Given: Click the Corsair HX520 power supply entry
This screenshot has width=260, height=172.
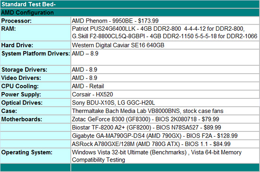Looking at the screenshot, I should 92,95.
